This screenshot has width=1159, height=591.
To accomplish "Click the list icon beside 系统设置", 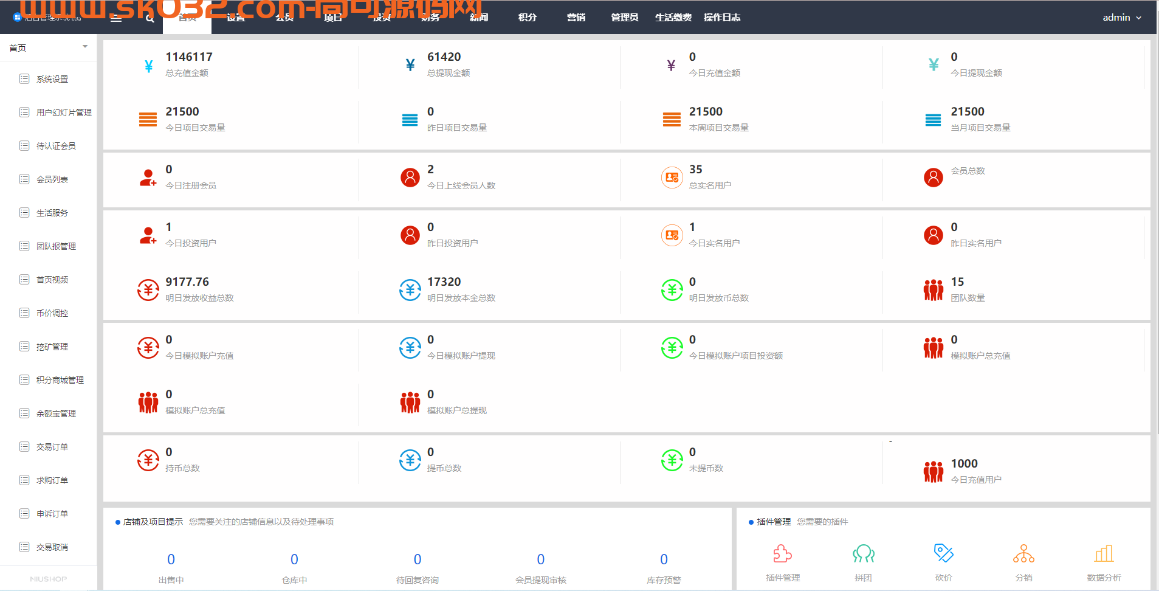I will pyautogui.click(x=24, y=79).
